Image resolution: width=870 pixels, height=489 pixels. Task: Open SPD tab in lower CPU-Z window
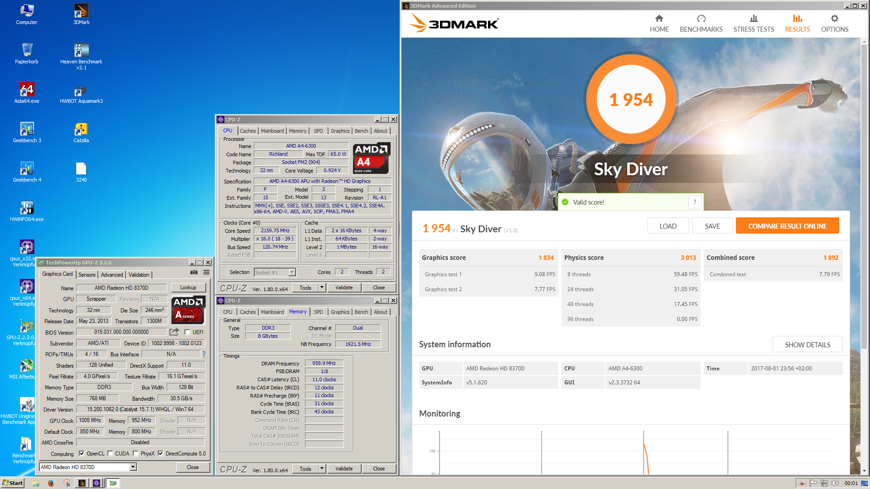319,312
